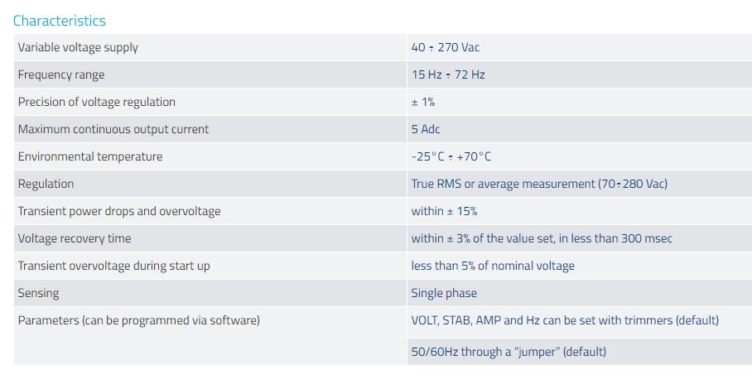Click the Characteristics heading
Viewport: 752px width, 379px height.
tap(60, 21)
